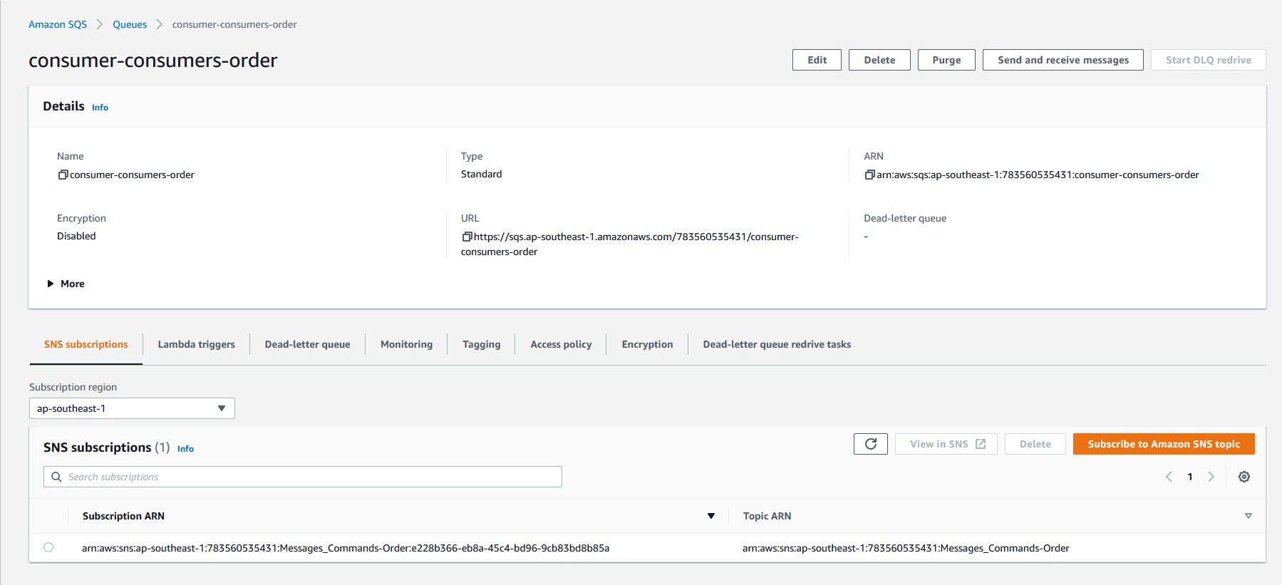Click Delete subscription button
The width and height of the screenshot is (1282, 585).
click(1035, 444)
